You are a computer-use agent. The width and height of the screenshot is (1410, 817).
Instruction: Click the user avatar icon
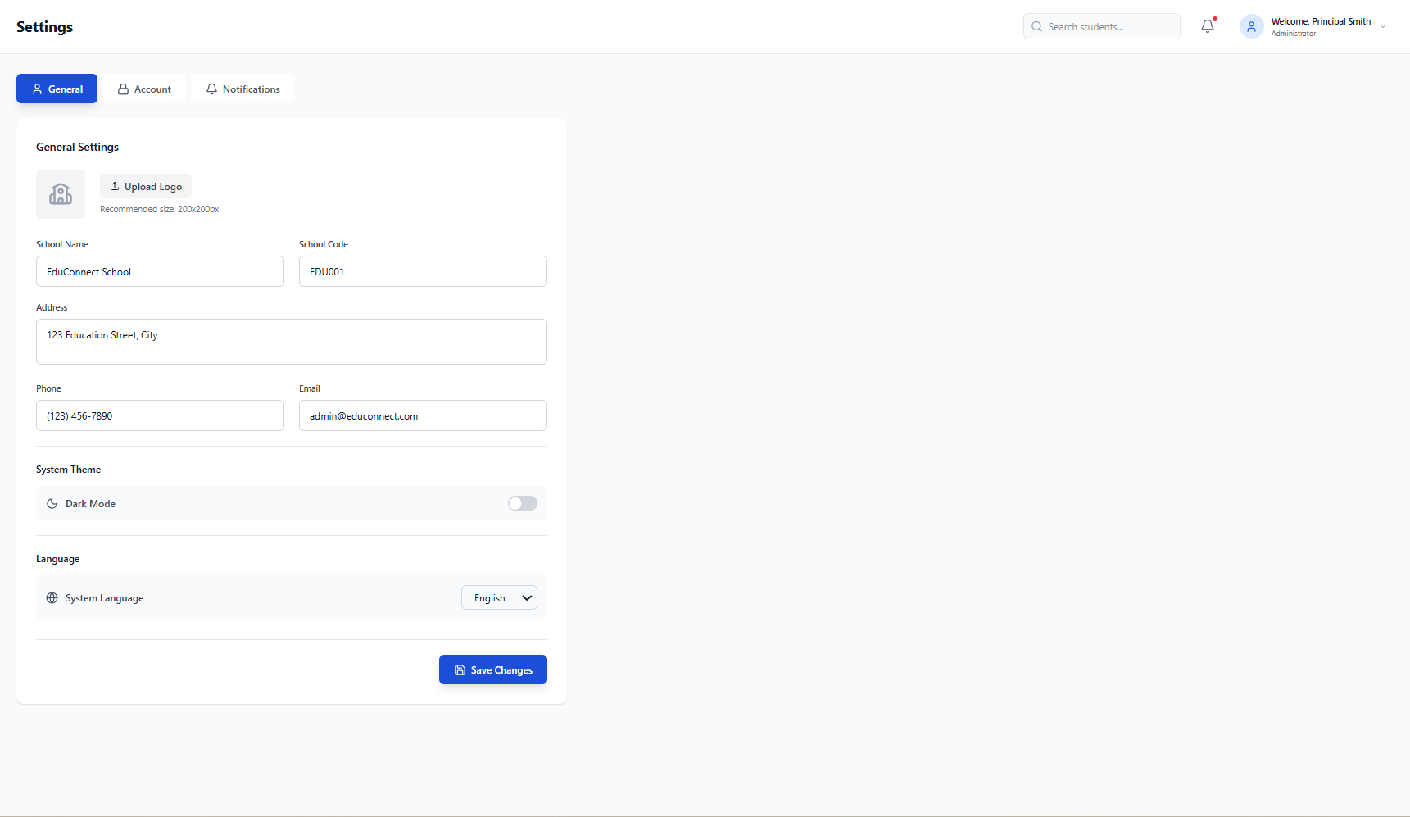coord(1251,26)
